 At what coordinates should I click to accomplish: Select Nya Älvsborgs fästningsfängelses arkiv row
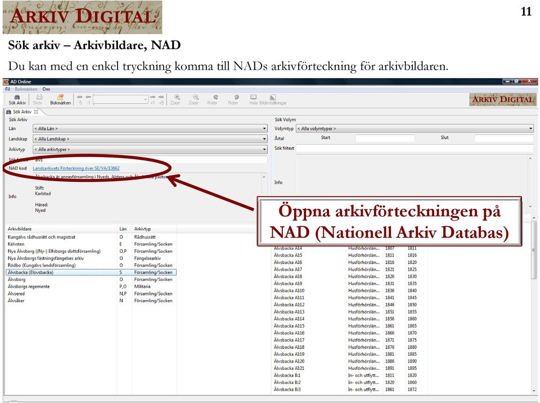(91, 258)
